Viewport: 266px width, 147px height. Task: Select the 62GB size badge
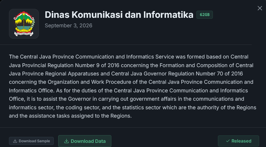click(205, 15)
